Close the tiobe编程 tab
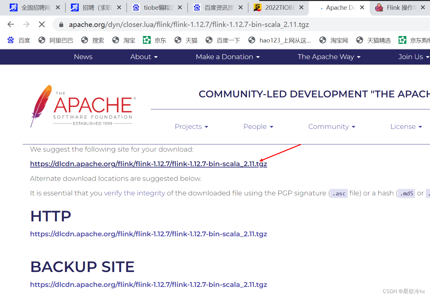This screenshot has width=430, height=297. (x=180, y=7)
